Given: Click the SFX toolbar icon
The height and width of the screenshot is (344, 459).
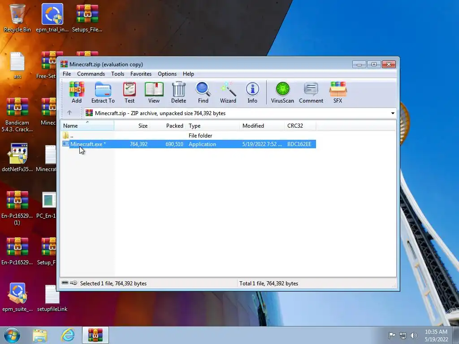Looking at the screenshot, I should coord(338,92).
